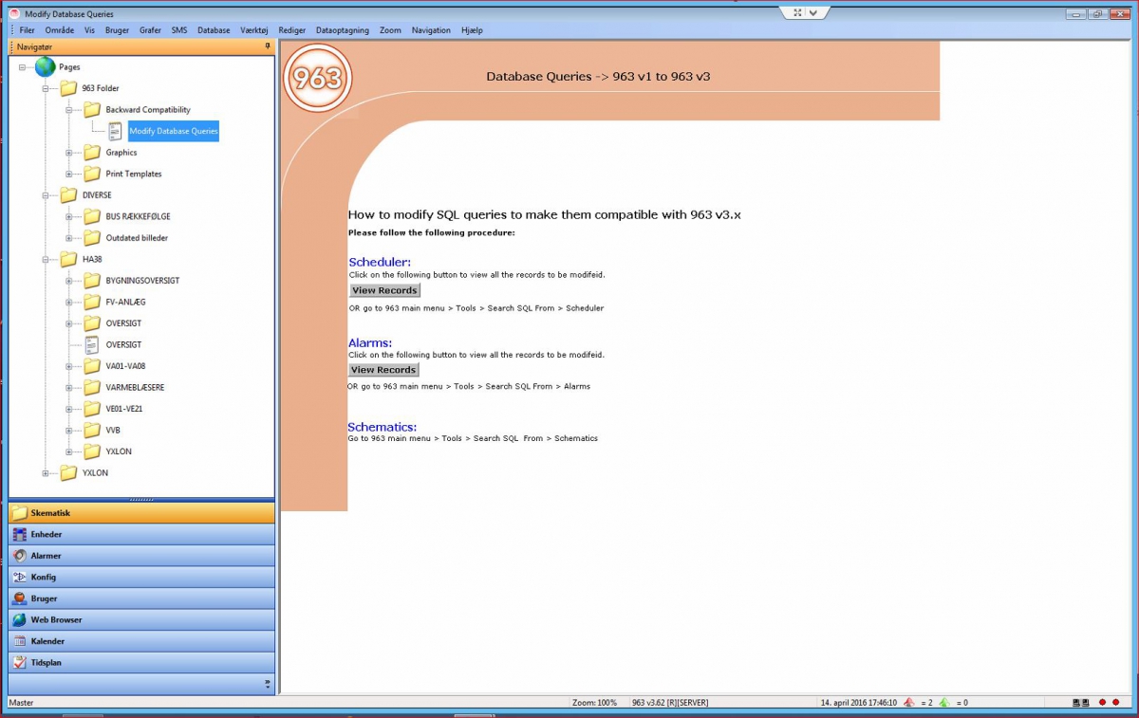Open the Værktøj menu
The height and width of the screenshot is (718, 1139).
tap(253, 30)
